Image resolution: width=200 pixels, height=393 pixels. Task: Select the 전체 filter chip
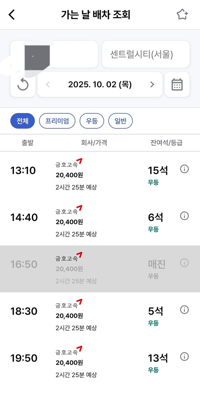(x=22, y=121)
